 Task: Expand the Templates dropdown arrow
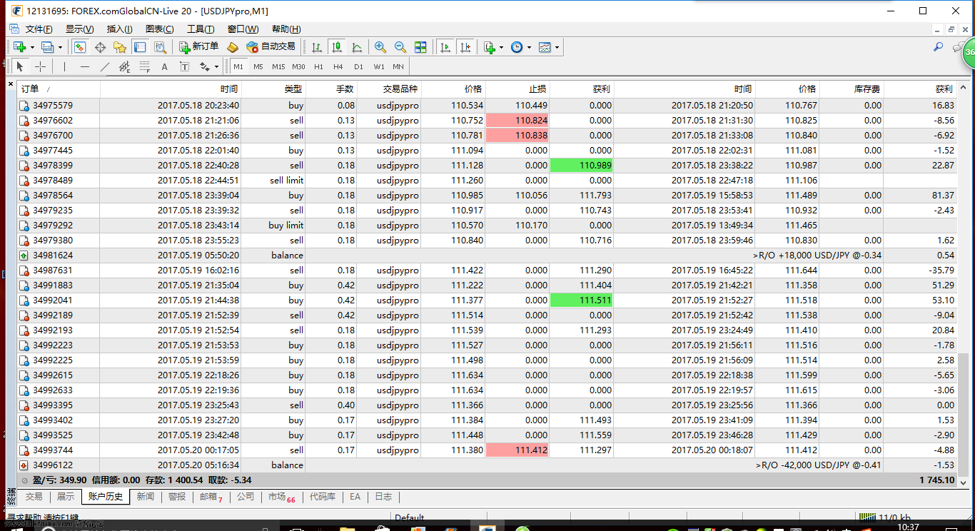click(557, 48)
